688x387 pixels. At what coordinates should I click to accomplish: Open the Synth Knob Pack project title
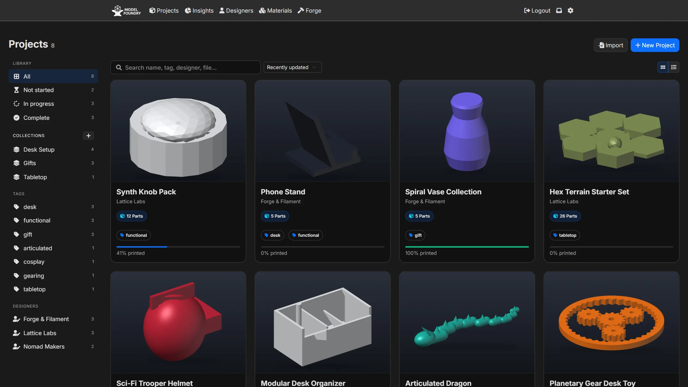tap(146, 192)
